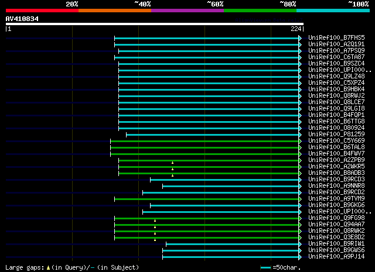Click the arrowhead ending the Q9LZ48 alignment
The height and width of the screenshot is (272, 375).
(300, 77)
